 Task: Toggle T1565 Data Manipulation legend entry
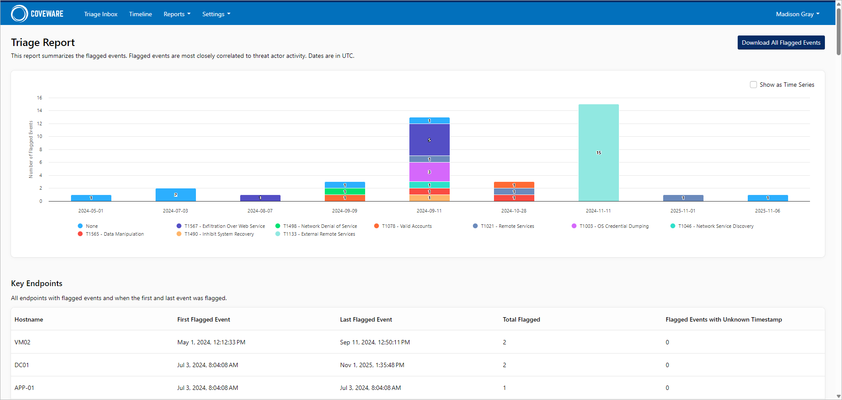pyautogui.click(x=111, y=234)
